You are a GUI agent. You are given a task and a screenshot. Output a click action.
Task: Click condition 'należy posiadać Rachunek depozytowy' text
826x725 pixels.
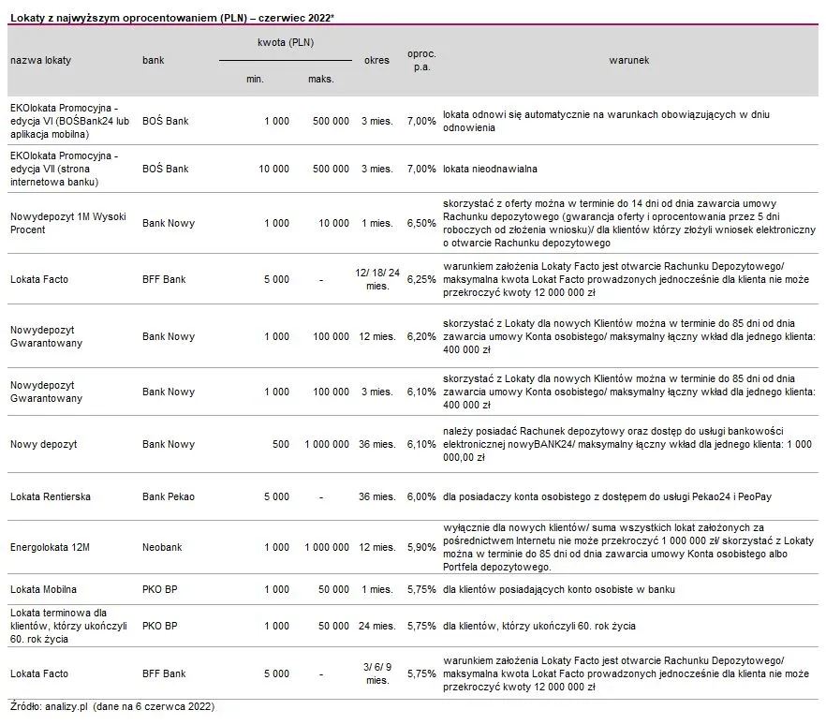[x=627, y=444]
